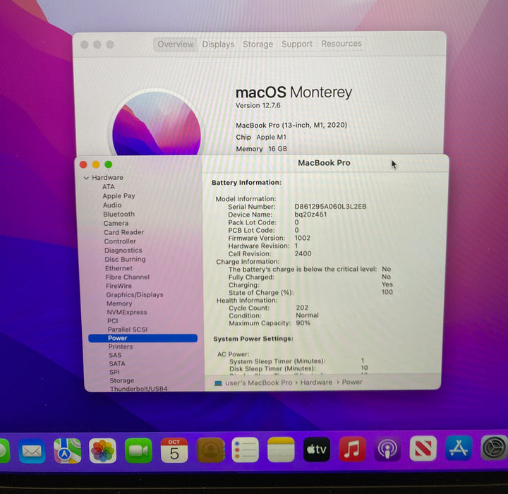The height and width of the screenshot is (494, 508).
Task: Select Printers in the sidebar
Action: point(121,347)
